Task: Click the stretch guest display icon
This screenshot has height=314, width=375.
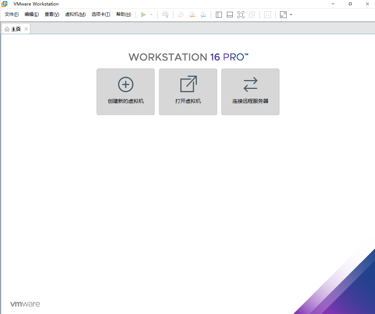Action: tap(283, 15)
